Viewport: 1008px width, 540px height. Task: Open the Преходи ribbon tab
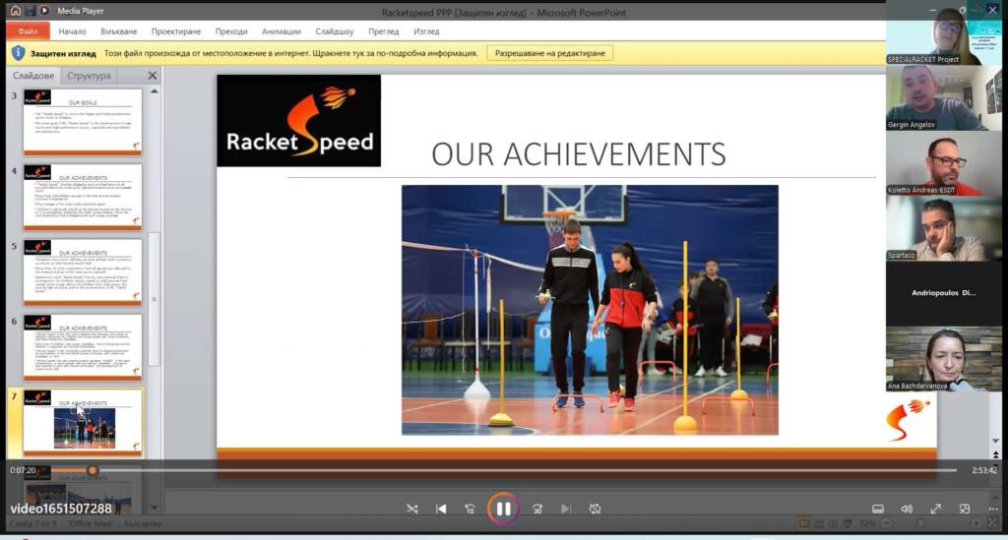[x=231, y=30]
